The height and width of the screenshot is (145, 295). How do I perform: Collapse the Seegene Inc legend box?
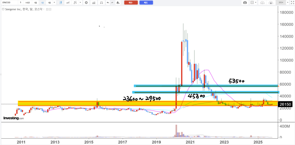point(3,9)
